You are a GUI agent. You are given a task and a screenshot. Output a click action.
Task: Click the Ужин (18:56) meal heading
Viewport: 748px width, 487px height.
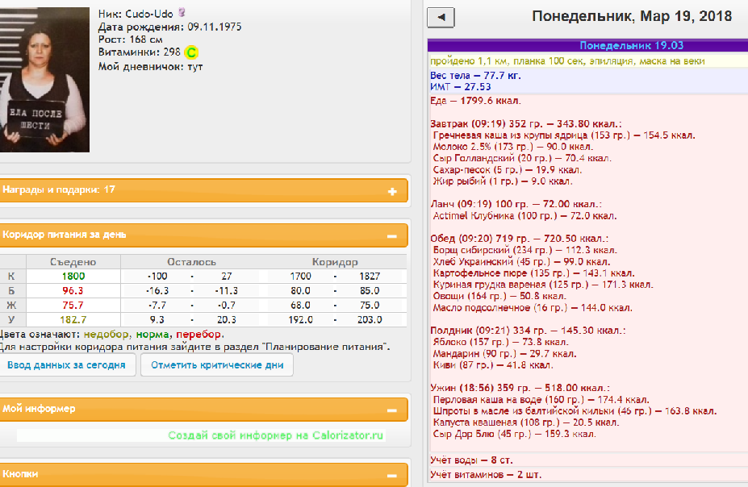(x=520, y=388)
